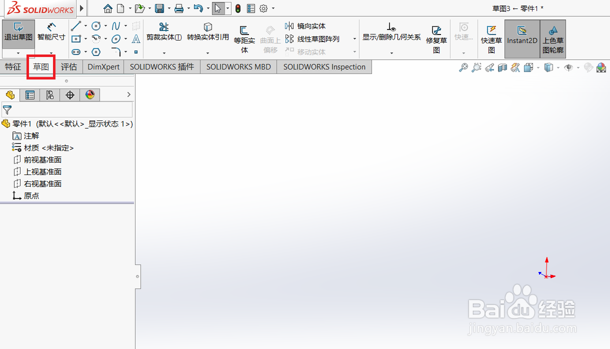Switch to the DimXpert tab
The width and height of the screenshot is (610, 349).
coord(103,66)
